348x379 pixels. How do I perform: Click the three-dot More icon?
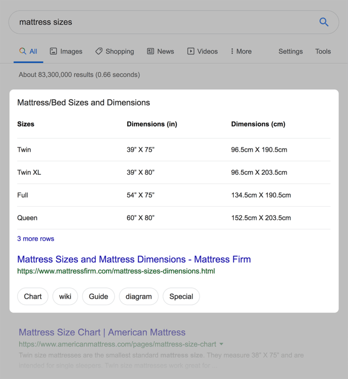pos(232,51)
